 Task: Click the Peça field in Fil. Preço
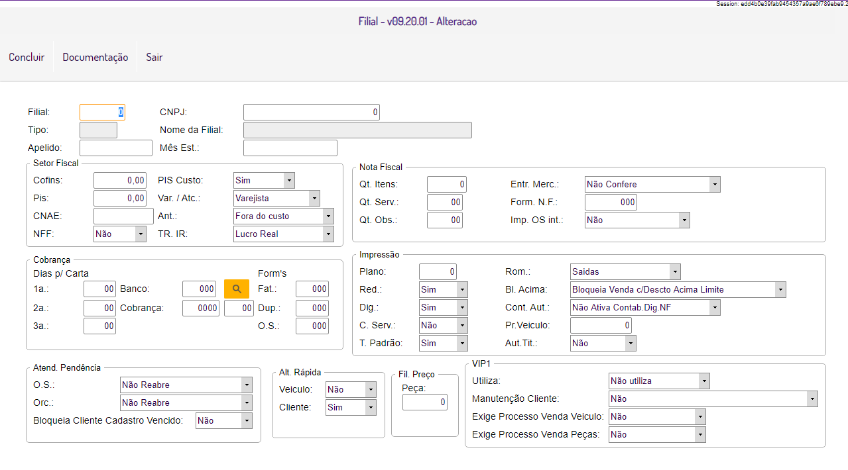[x=425, y=402]
